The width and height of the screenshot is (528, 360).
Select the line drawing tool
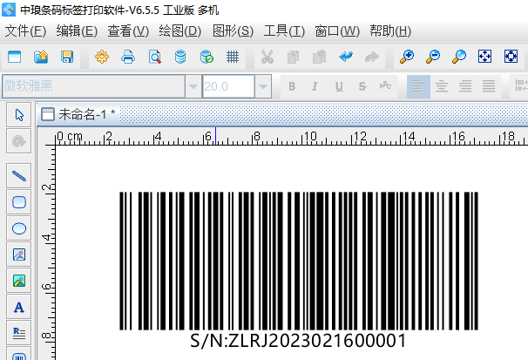tap(19, 176)
